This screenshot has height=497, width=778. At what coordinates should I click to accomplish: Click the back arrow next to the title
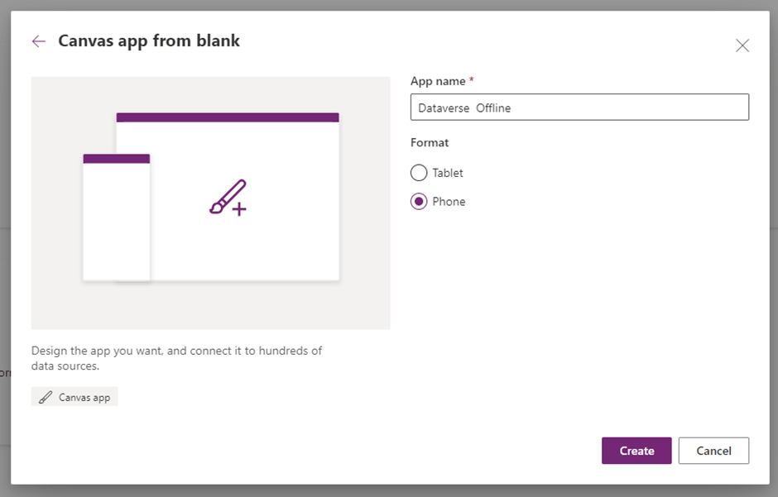point(39,41)
